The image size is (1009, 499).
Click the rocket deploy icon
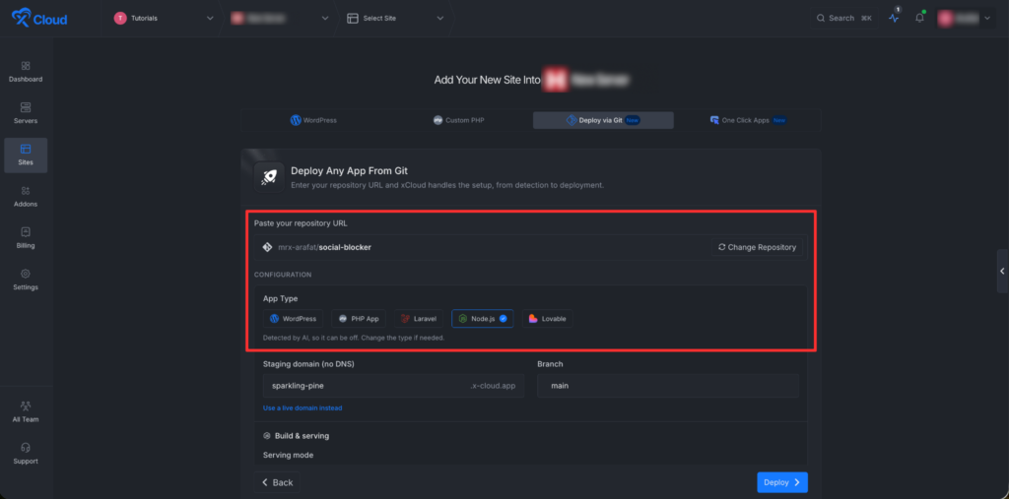pyautogui.click(x=269, y=177)
